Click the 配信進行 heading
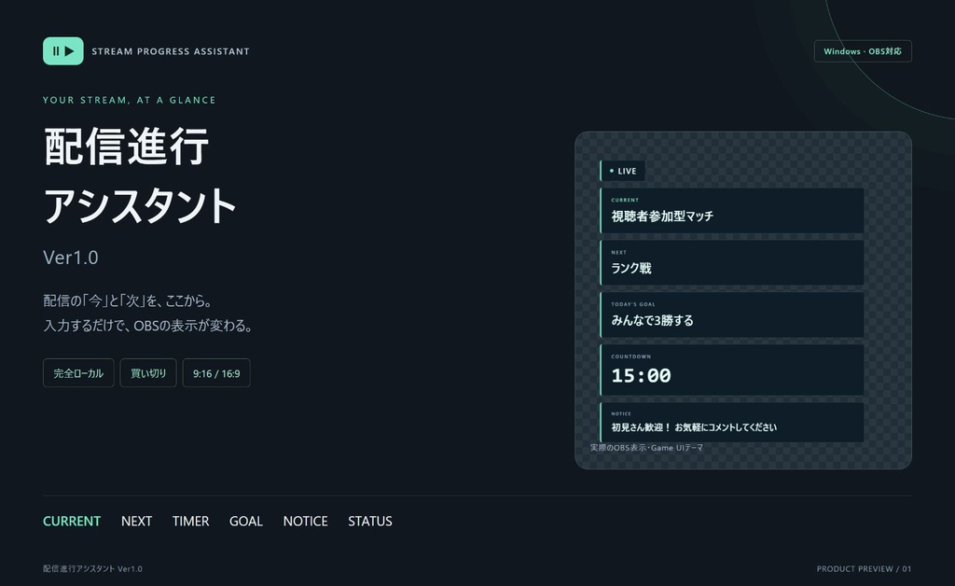 pos(127,146)
